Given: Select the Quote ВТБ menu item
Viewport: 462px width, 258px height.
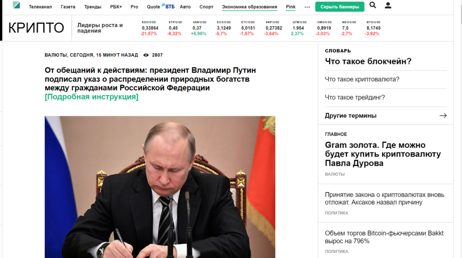Looking at the screenshot, I should [161, 6].
